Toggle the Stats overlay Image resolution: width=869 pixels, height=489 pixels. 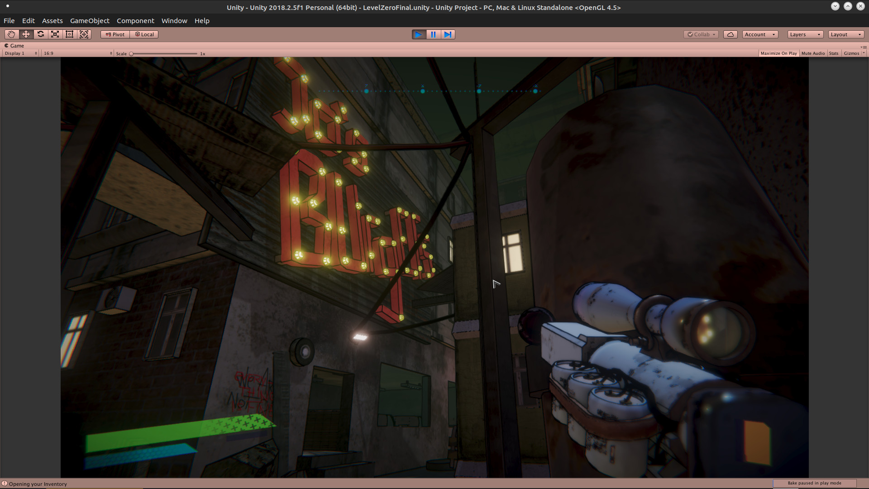coord(834,53)
